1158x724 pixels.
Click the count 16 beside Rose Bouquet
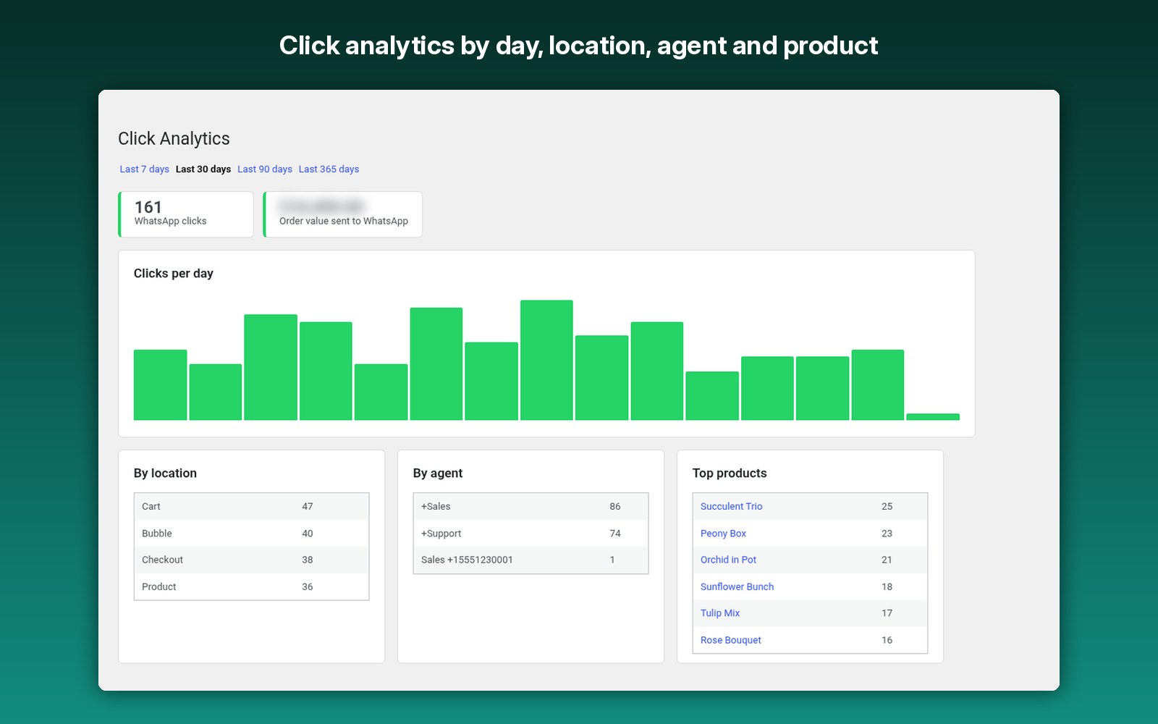887,640
